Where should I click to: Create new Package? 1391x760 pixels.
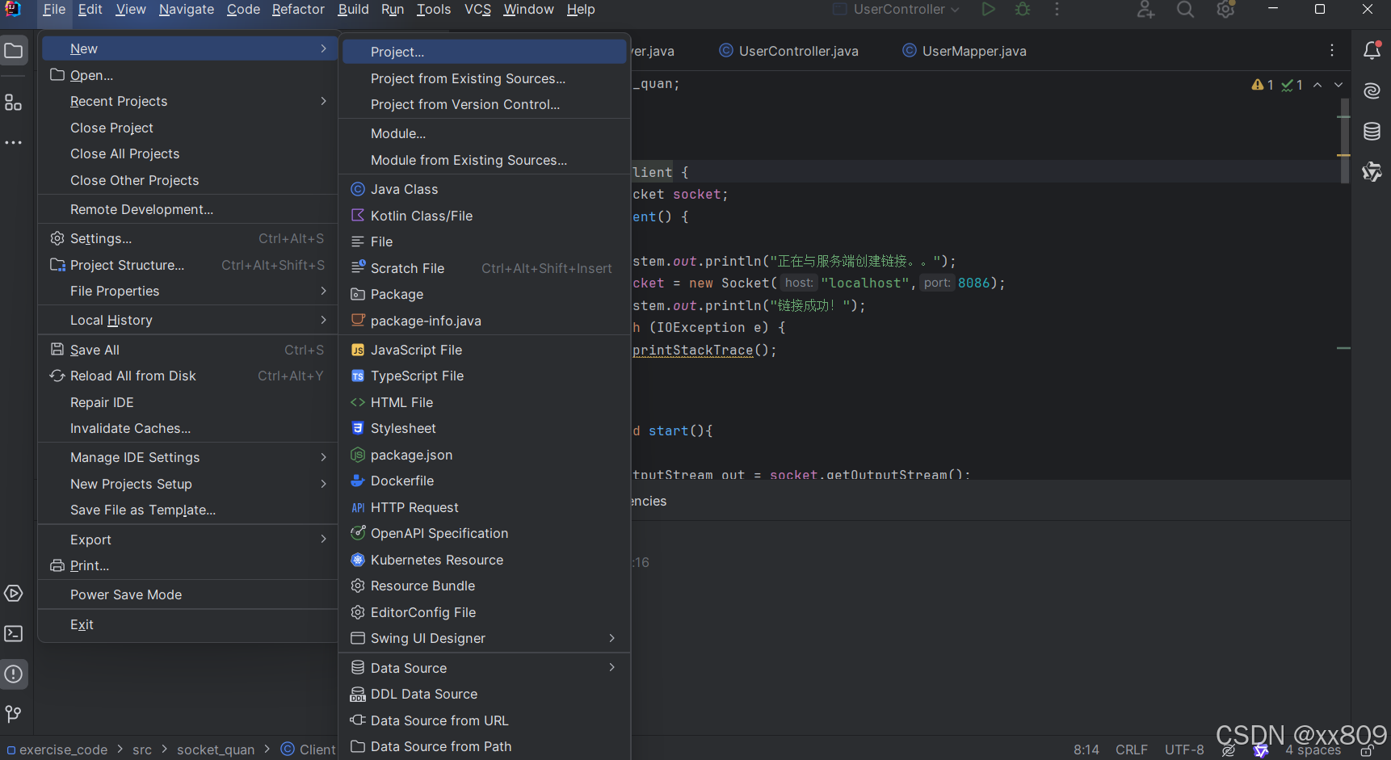tap(484, 294)
